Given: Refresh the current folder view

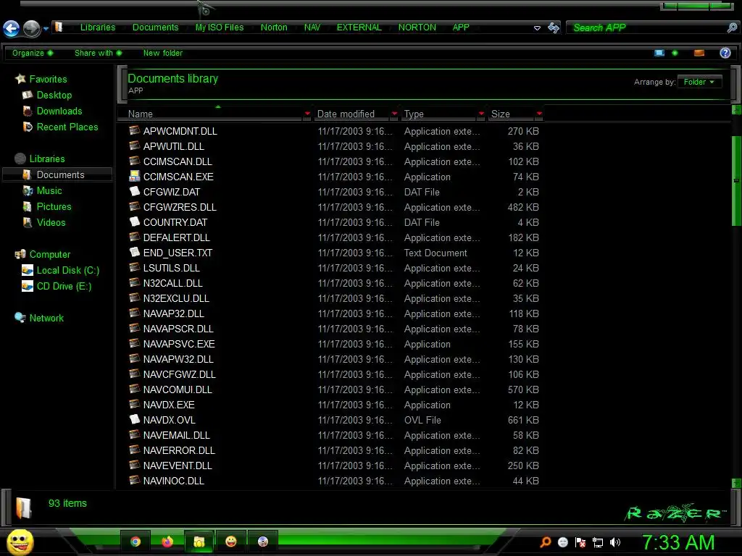Looking at the screenshot, I should pos(553,28).
